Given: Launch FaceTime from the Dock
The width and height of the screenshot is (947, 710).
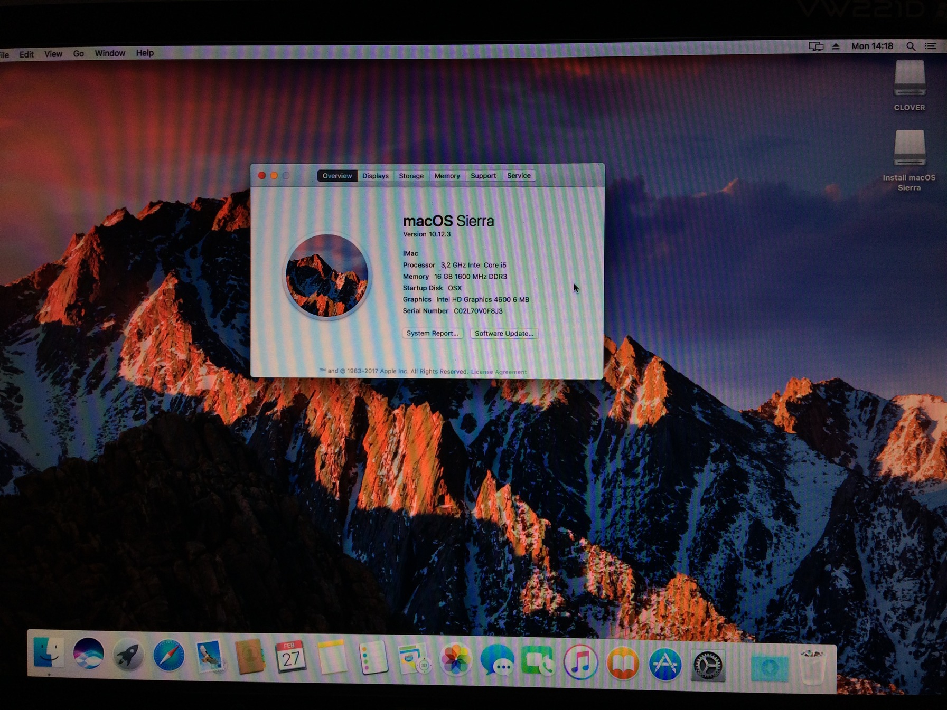Looking at the screenshot, I should (x=538, y=661).
